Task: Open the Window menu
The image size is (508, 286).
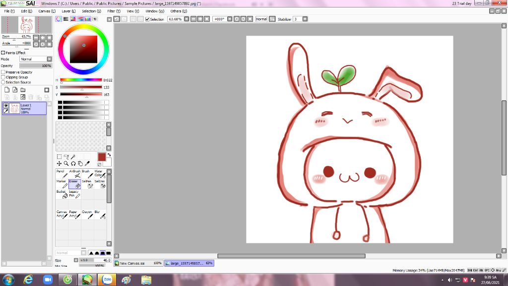Action: coord(155,11)
